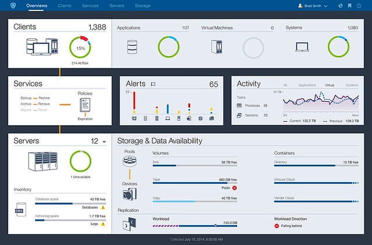The width and height of the screenshot is (372, 245).
Task: Switch to the Clients tab
Action: click(65, 5)
